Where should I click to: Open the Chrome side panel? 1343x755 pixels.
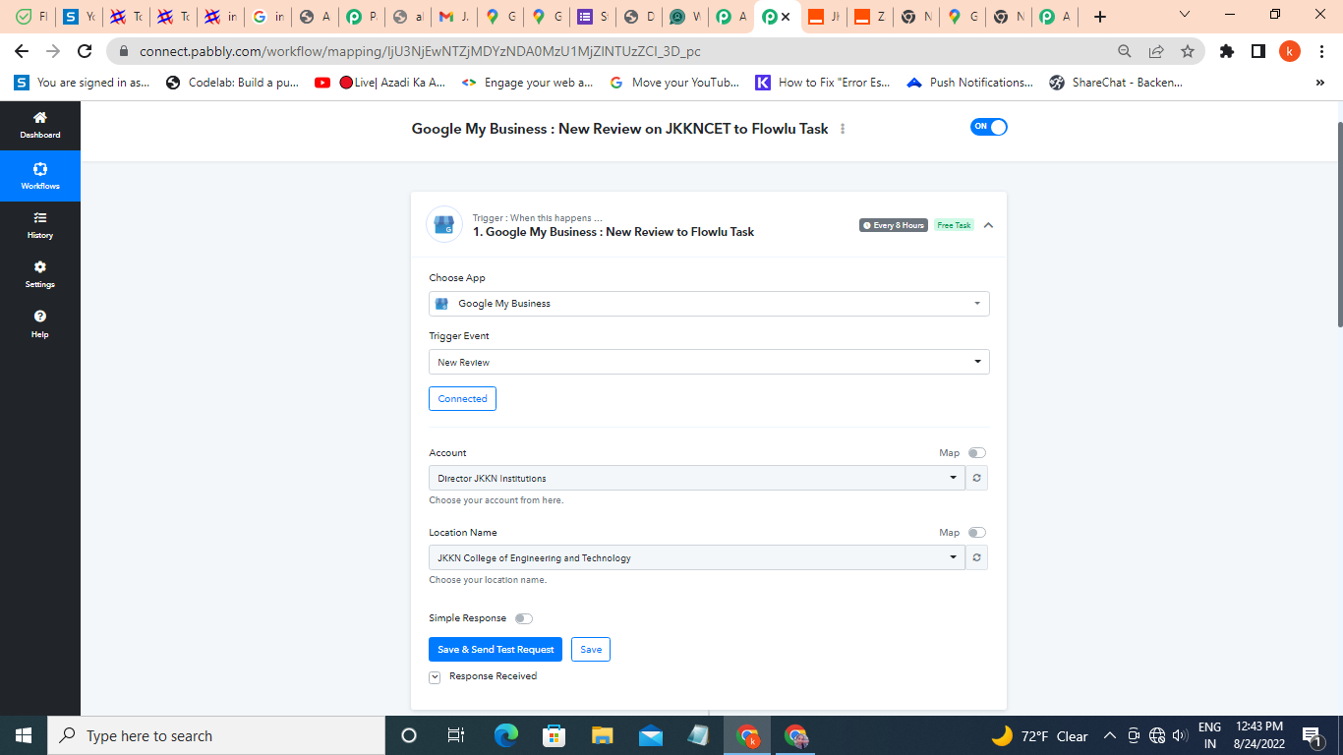click(1258, 51)
